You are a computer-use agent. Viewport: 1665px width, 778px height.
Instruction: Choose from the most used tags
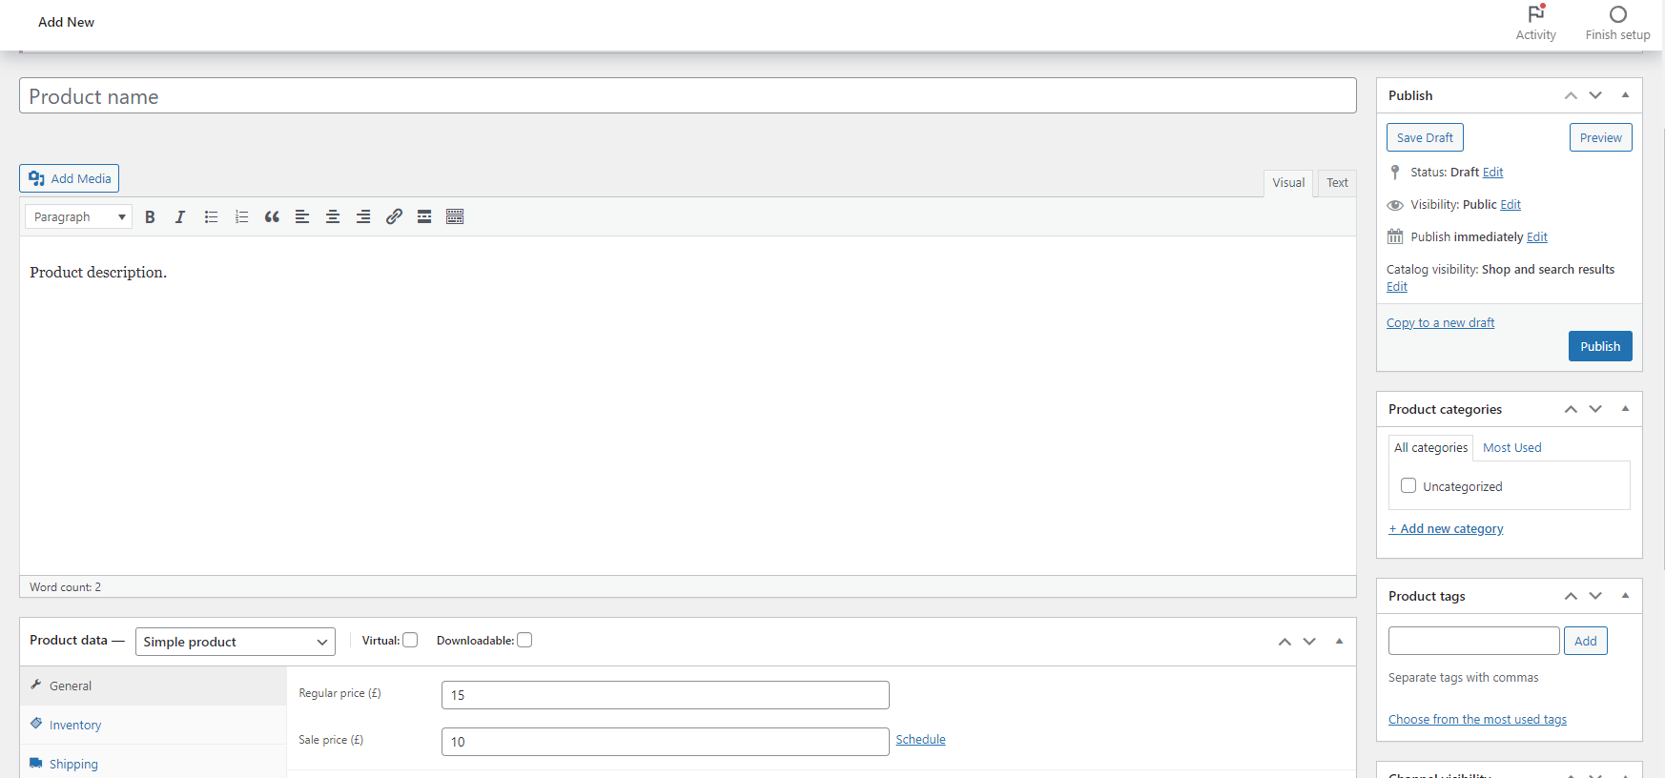1477,720
